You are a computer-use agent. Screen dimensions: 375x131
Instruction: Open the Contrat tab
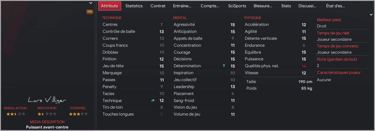158,6
